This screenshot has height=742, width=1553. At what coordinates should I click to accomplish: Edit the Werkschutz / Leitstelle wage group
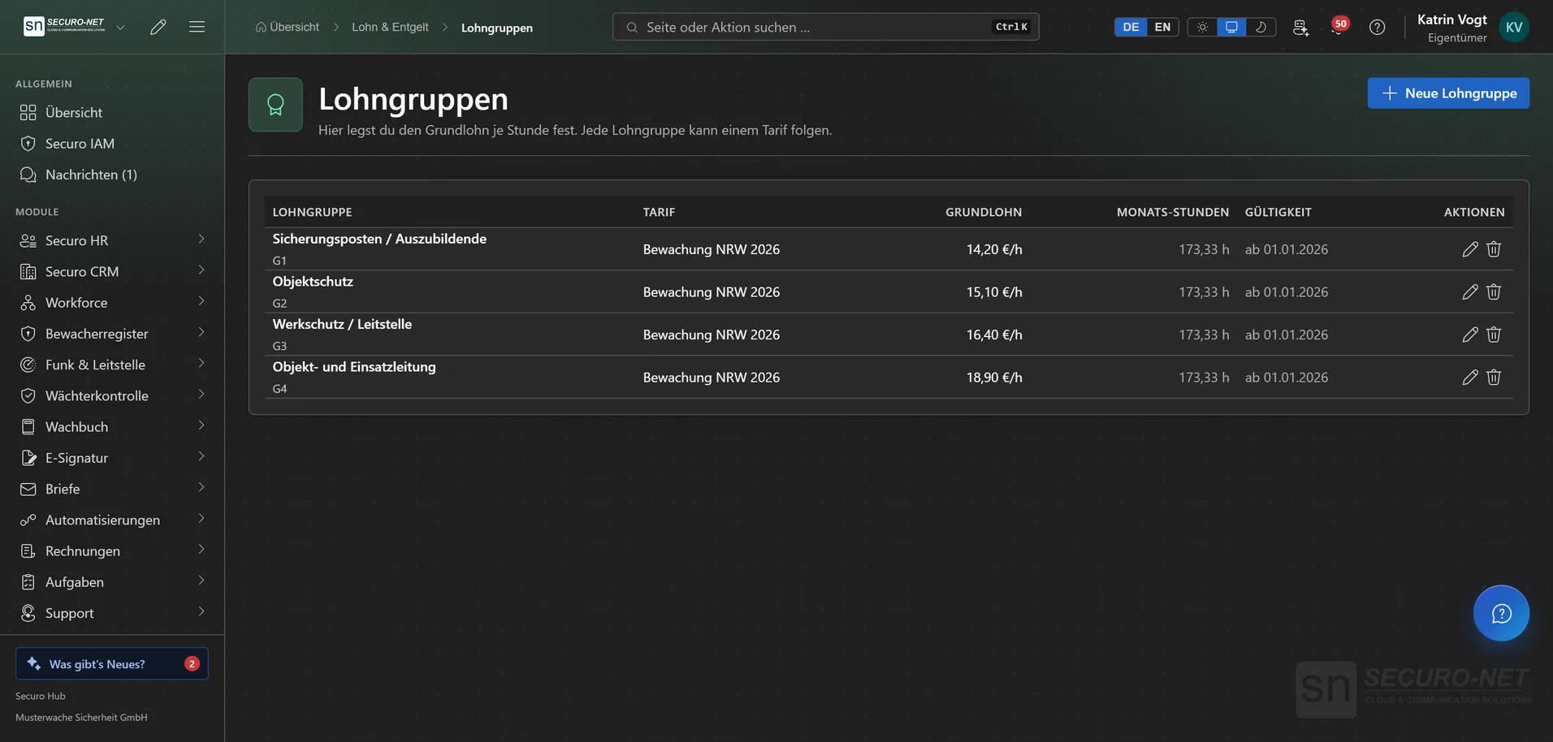tap(1469, 334)
